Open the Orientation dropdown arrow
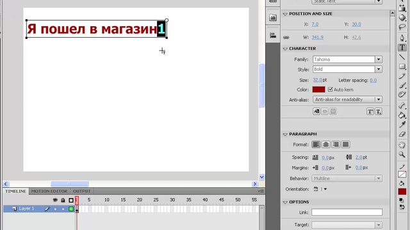Image resolution: width=410 pixels, height=230 pixels. 325,189
